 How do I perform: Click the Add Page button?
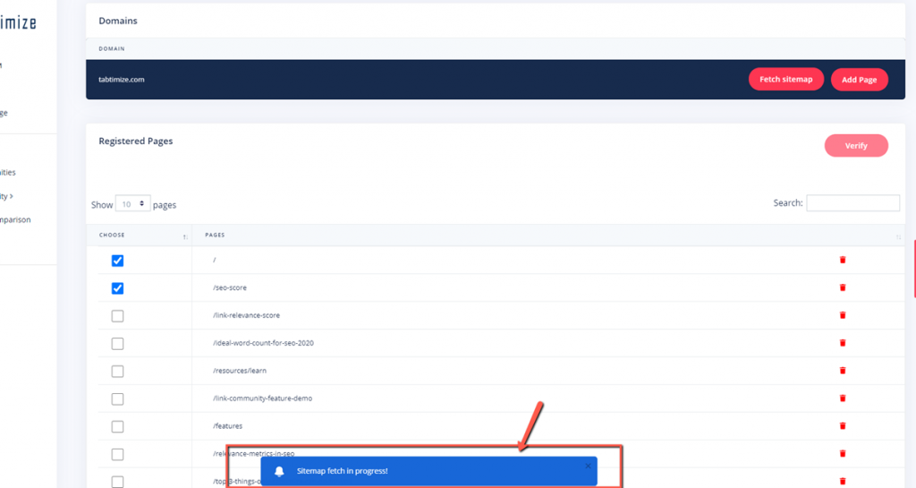coord(860,80)
